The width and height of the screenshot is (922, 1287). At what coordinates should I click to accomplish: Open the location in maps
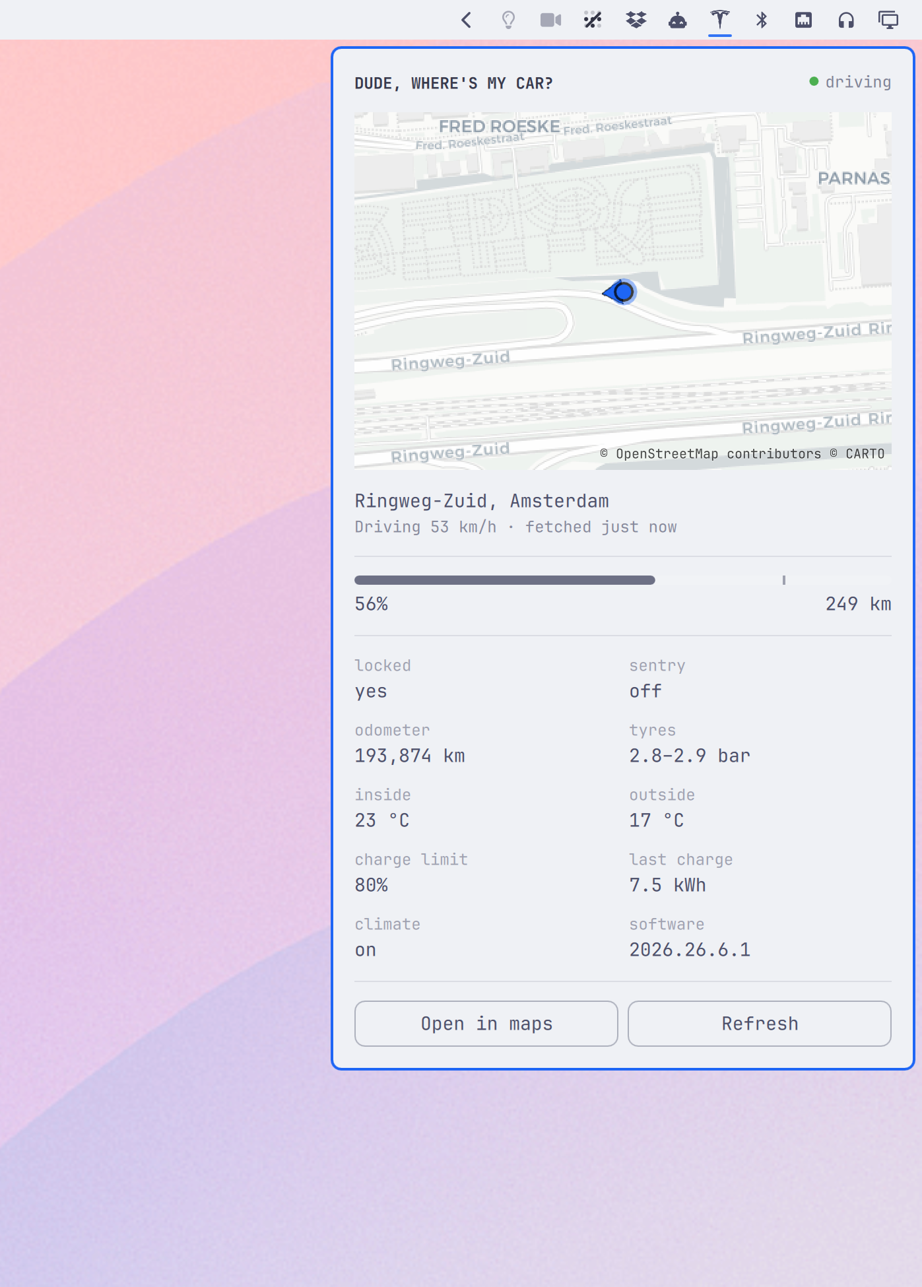(486, 1024)
